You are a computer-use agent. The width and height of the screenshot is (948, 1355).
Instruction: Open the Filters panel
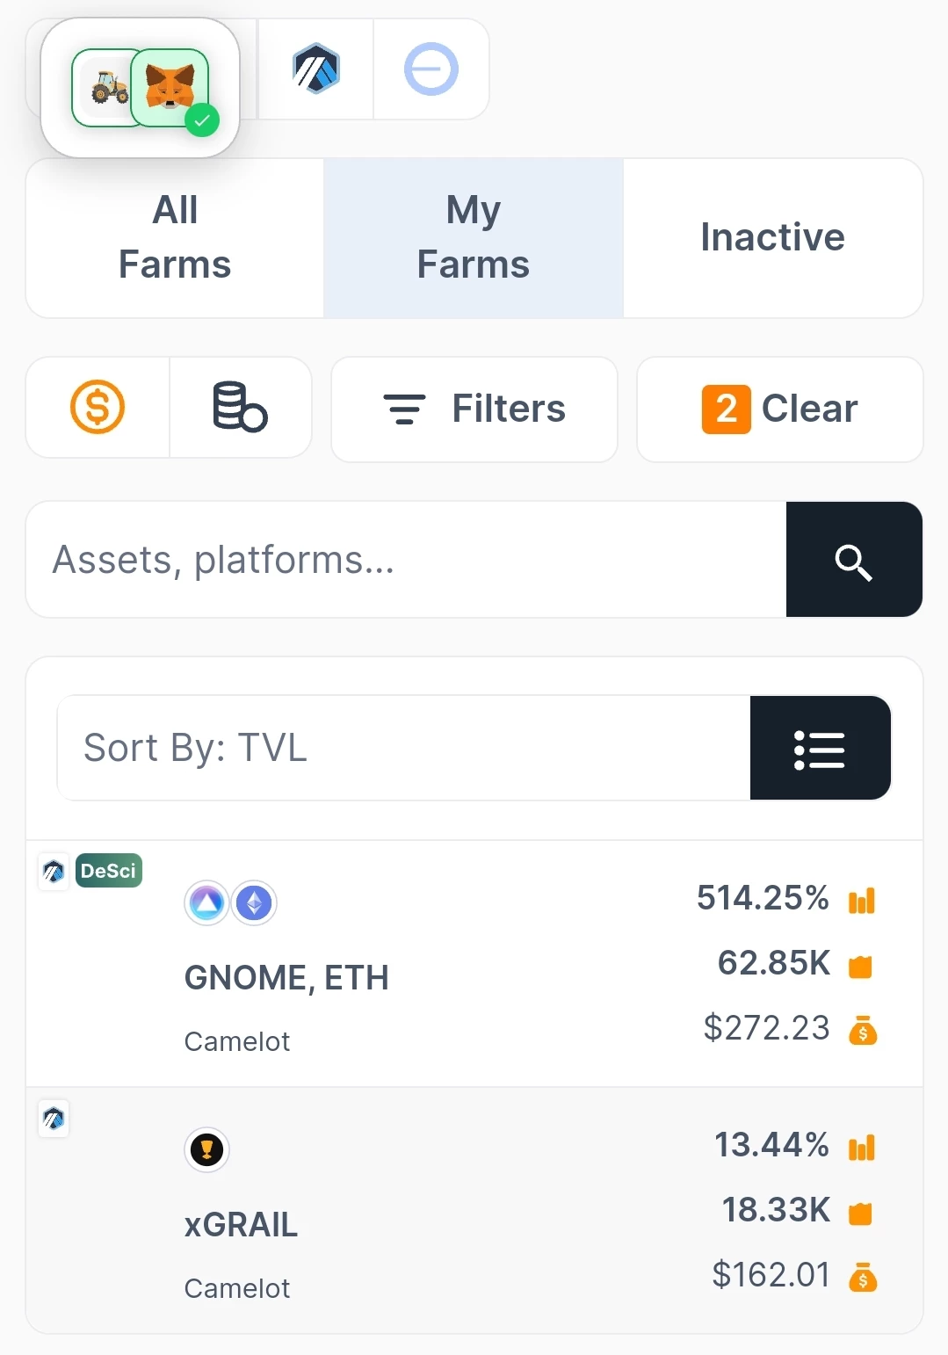pyautogui.click(x=474, y=409)
